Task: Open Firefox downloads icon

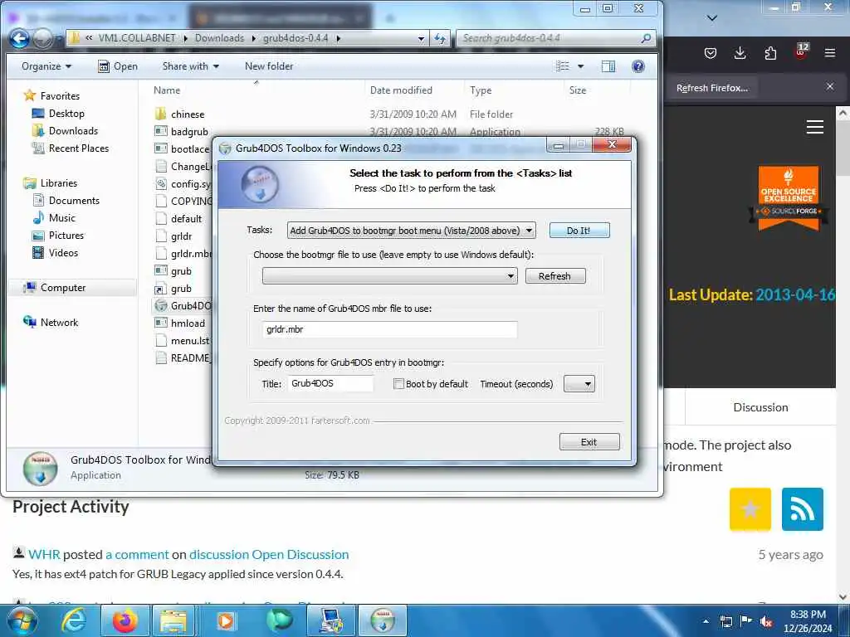Action: pyautogui.click(x=740, y=52)
